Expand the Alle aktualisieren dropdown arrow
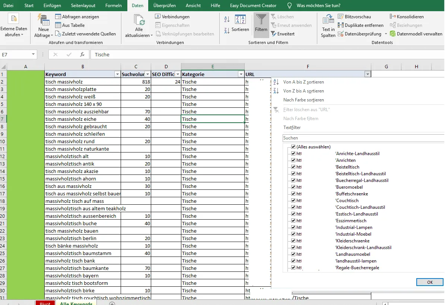The height and width of the screenshot is (305, 445). point(152,35)
